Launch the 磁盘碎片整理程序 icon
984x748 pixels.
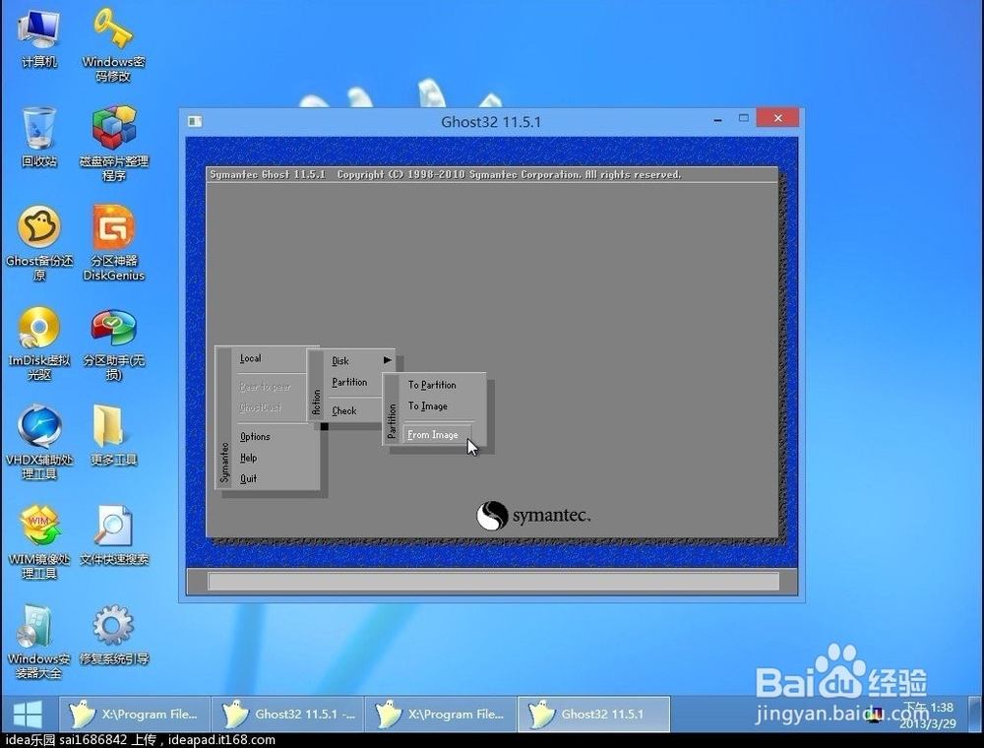pos(113,143)
